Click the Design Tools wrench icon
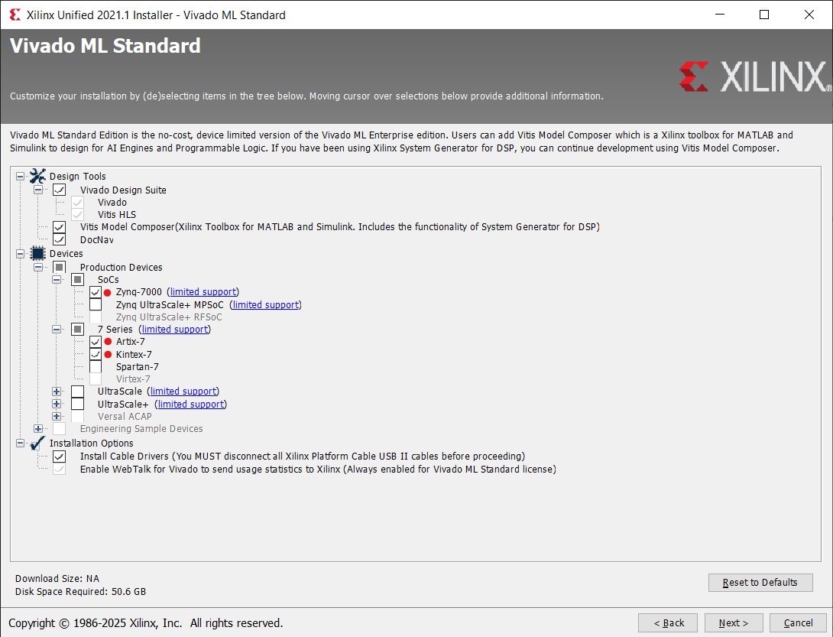Image resolution: width=833 pixels, height=637 pixels. click(x=37, y=175)
